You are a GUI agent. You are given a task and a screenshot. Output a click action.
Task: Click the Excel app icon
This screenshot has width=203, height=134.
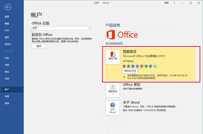tap(129, 66)
